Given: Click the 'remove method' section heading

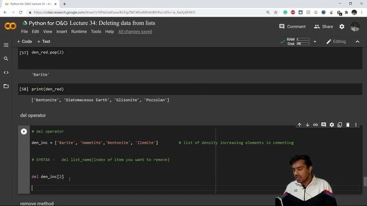Looking at the screenshot, I should (x=37, y=204).
